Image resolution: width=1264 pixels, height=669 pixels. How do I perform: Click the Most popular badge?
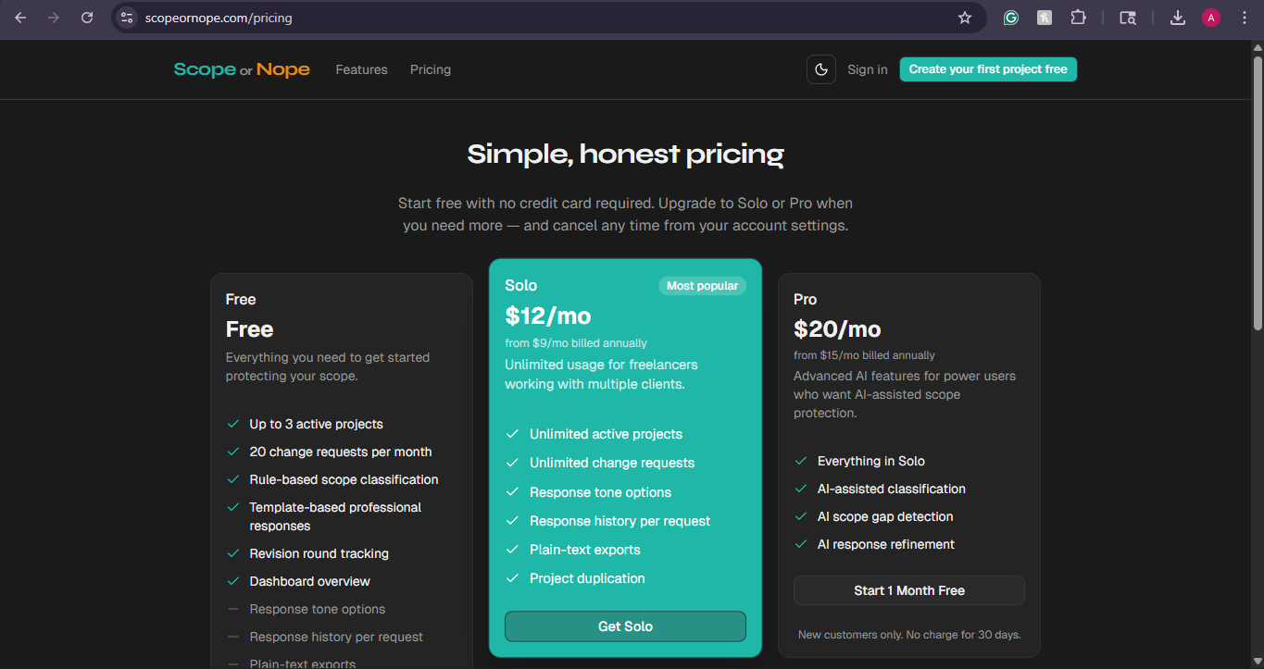point(702,286)
